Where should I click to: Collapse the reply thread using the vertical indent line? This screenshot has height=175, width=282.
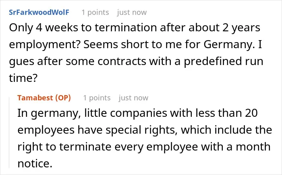coord(9,132)
